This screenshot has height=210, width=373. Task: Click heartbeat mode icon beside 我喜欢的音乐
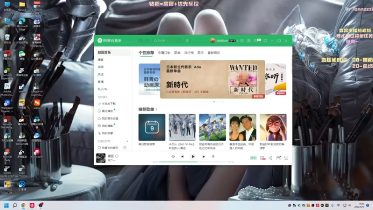click(124, 148)
